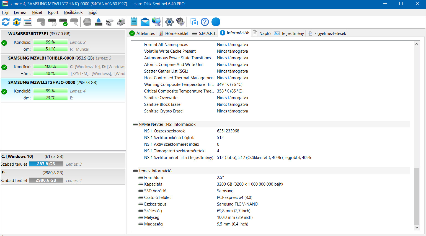Open the Lemez menu
Image resolution: width=426 pixels, height=236 pixels.
pos(20,12)
